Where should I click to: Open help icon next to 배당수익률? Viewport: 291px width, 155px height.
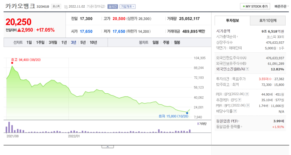click(235, 111)
